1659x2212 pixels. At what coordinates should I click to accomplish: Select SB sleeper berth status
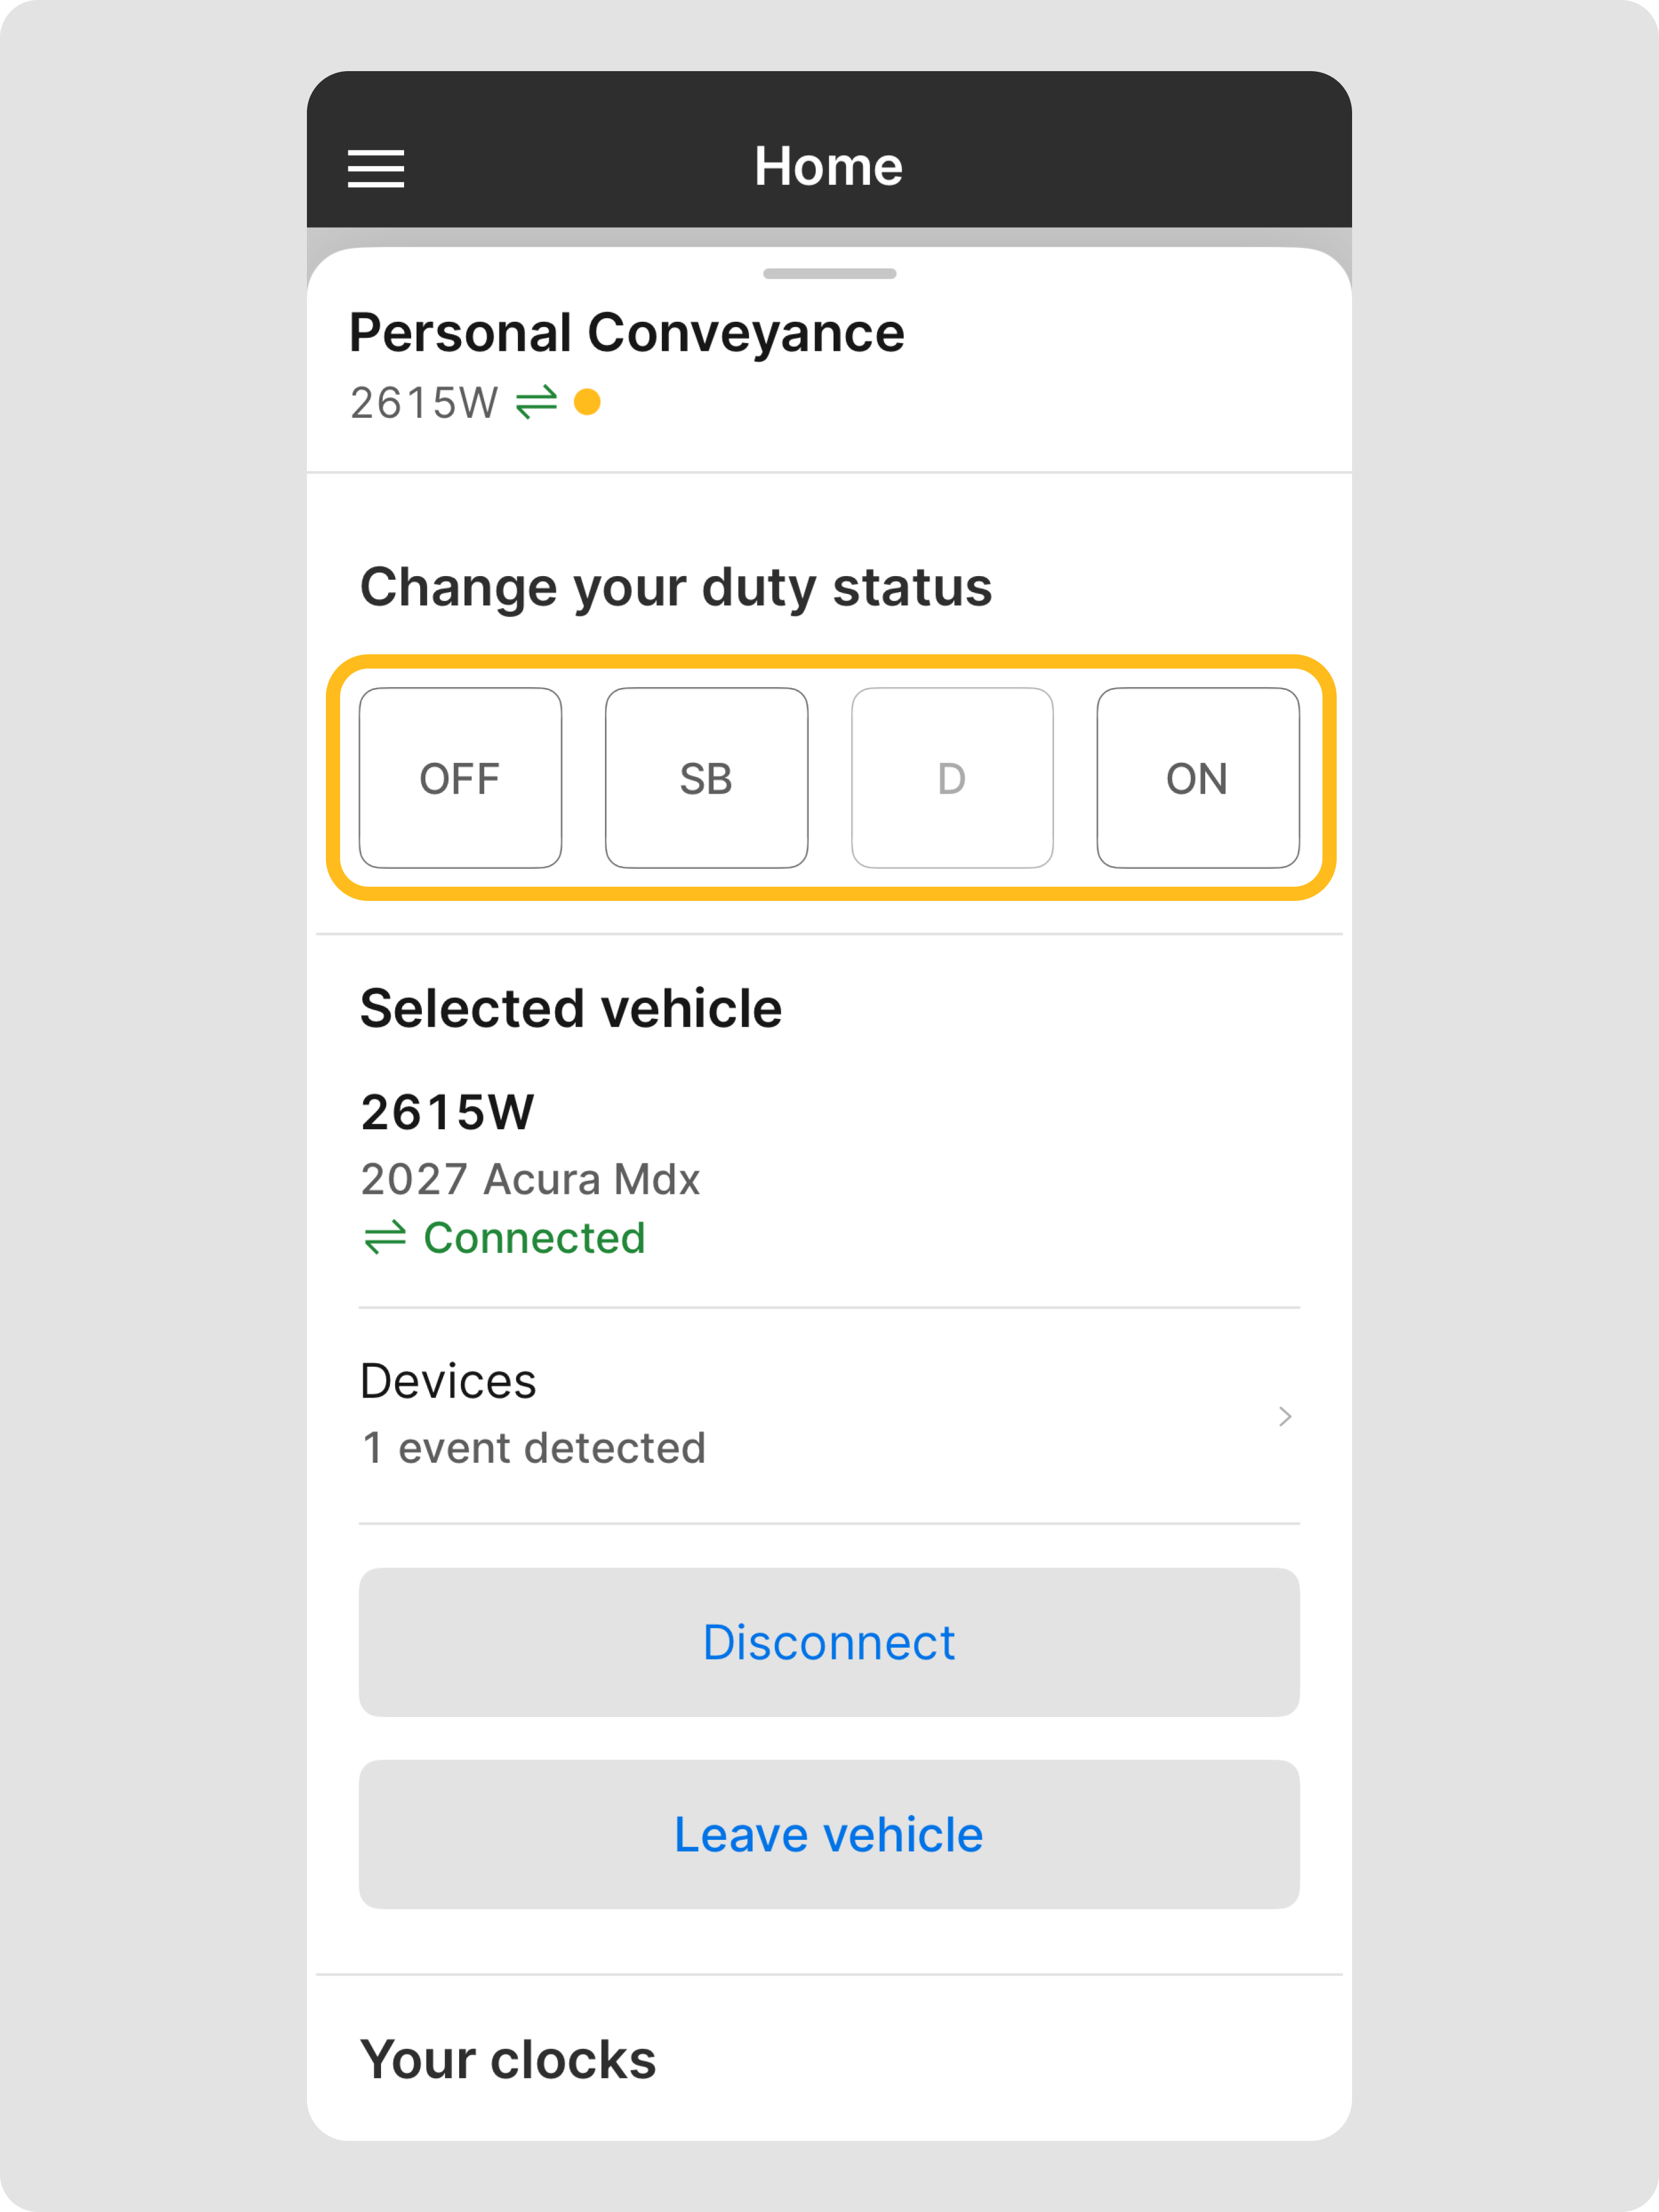pos(707,778)
